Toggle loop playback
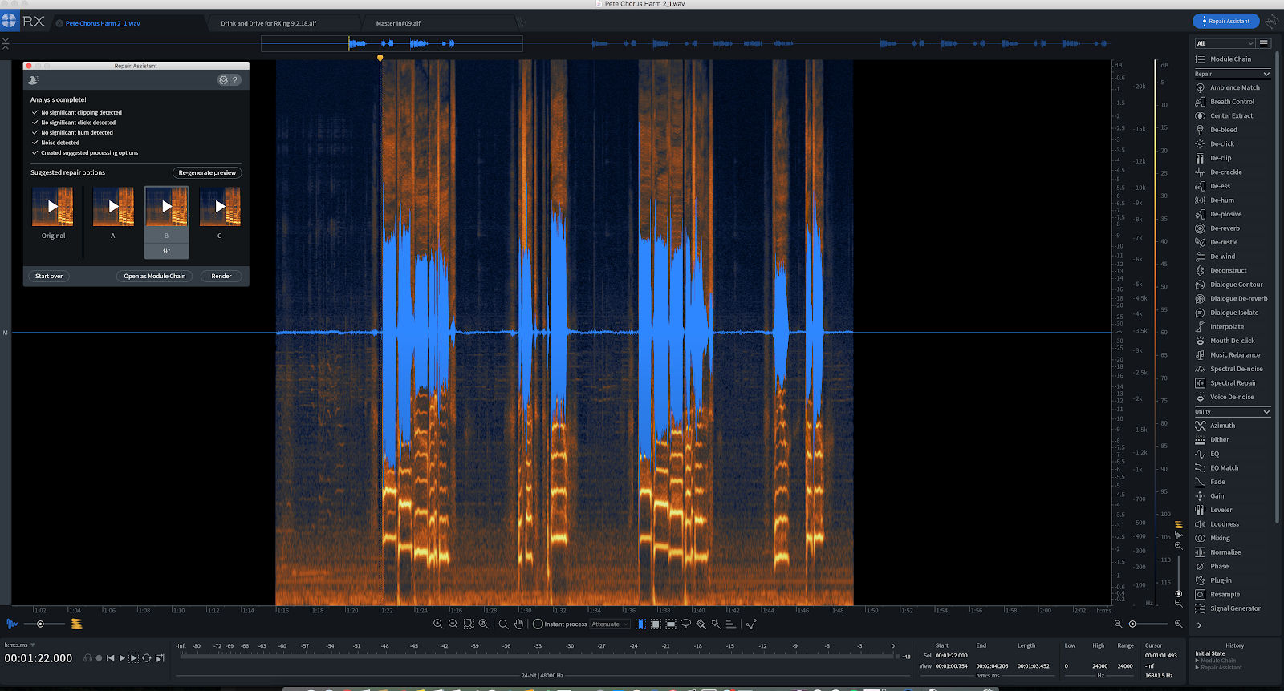The width and height of the screenshot is (1284, 691). 147,658
